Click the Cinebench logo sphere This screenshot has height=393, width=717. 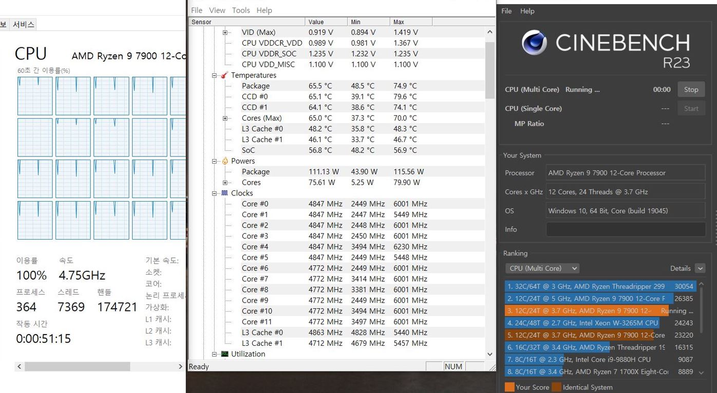(x=534, y=43)
